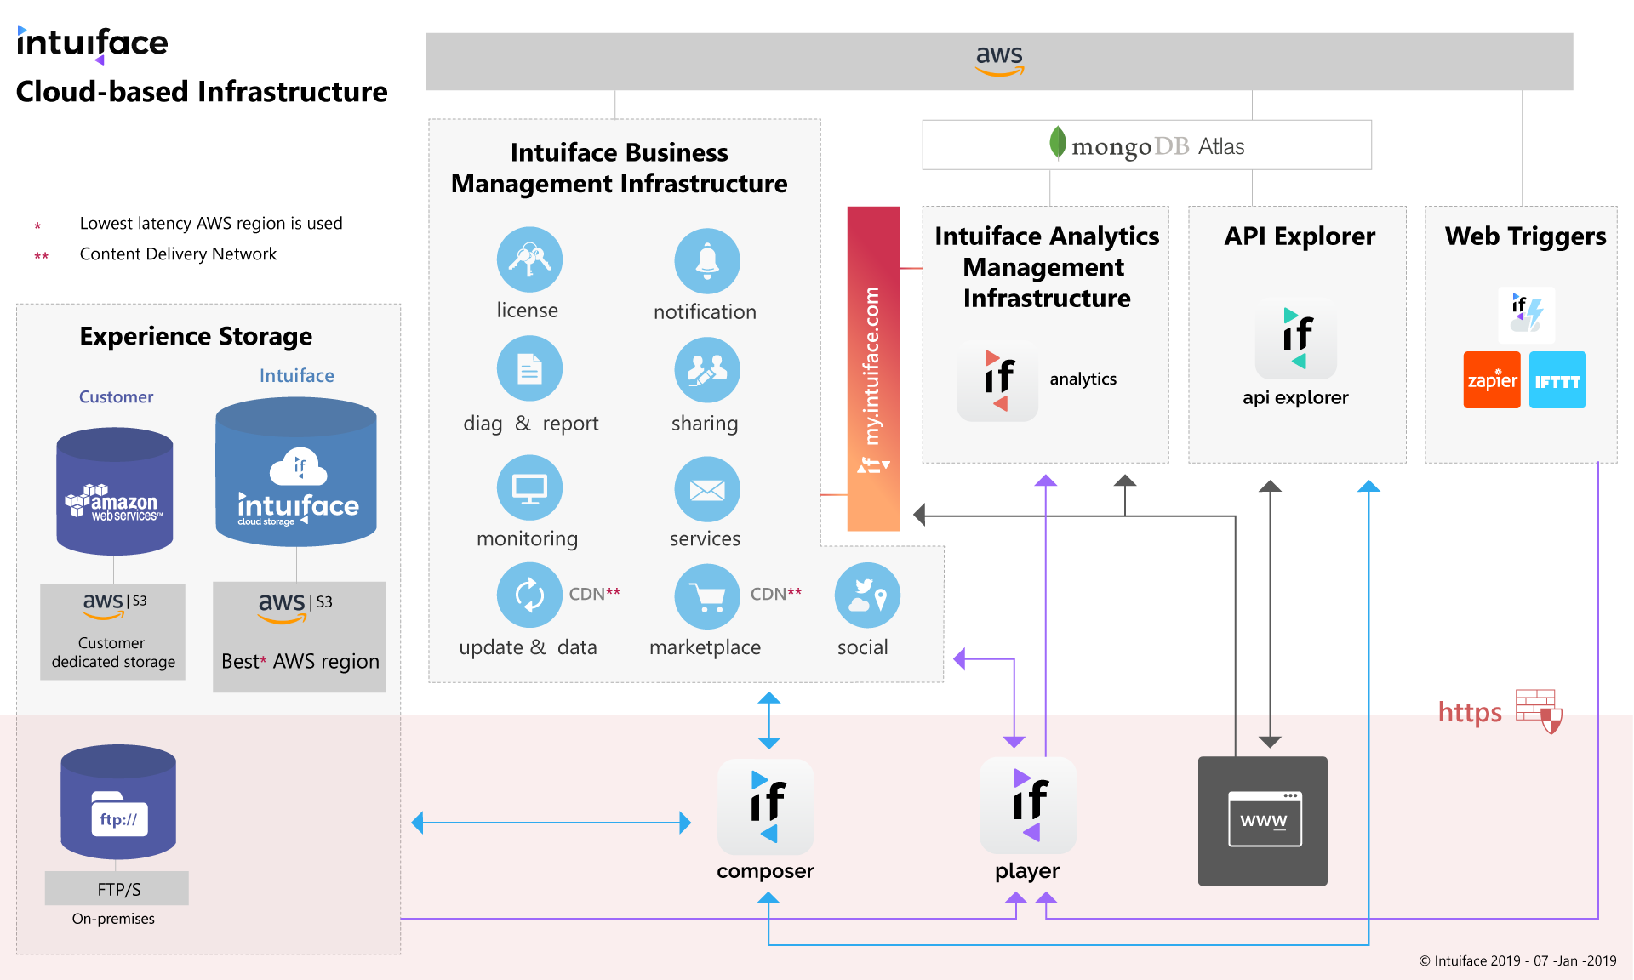The width and height of the screenshot is (1634, 980).
Task: Click the 'Content Delivery Network' legend text
Action: (x=178, y=254)
